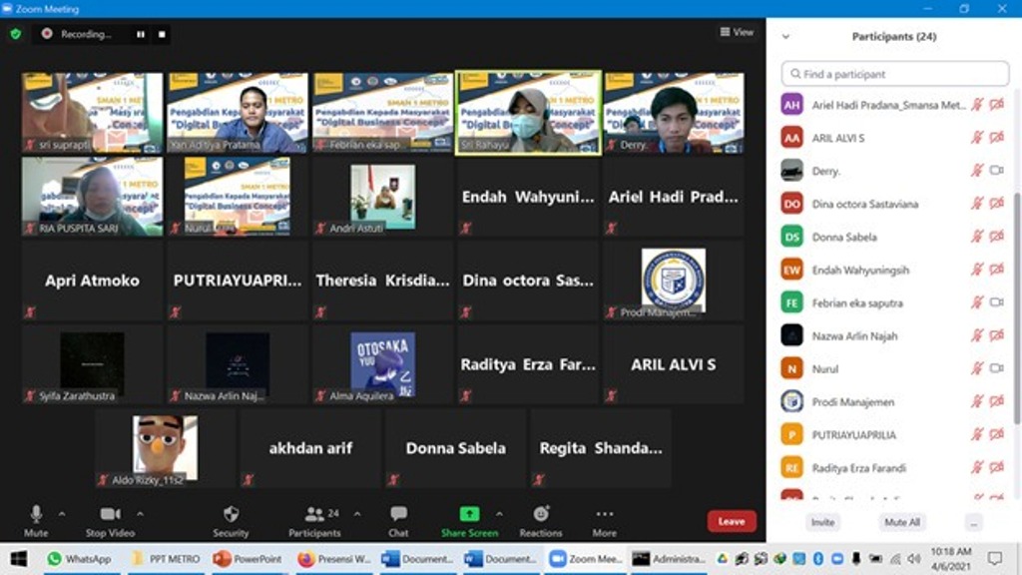Screen dimensions: 1022x575
Task: Select Sri Rahayu's video tile
Action: click(528, 113)
